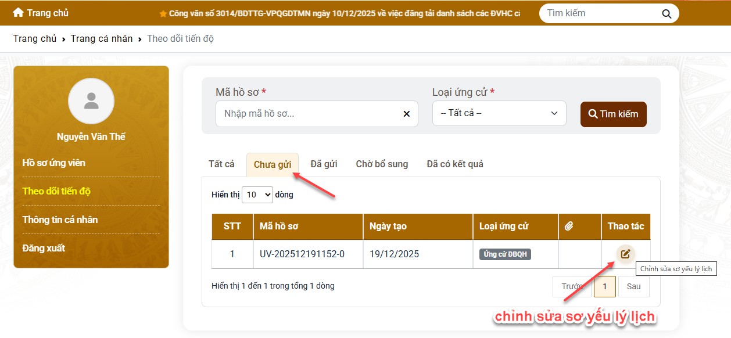This screenshot has height=338, width=731.
Task: Click the user avatar icon
Action: tap(91, 101)
